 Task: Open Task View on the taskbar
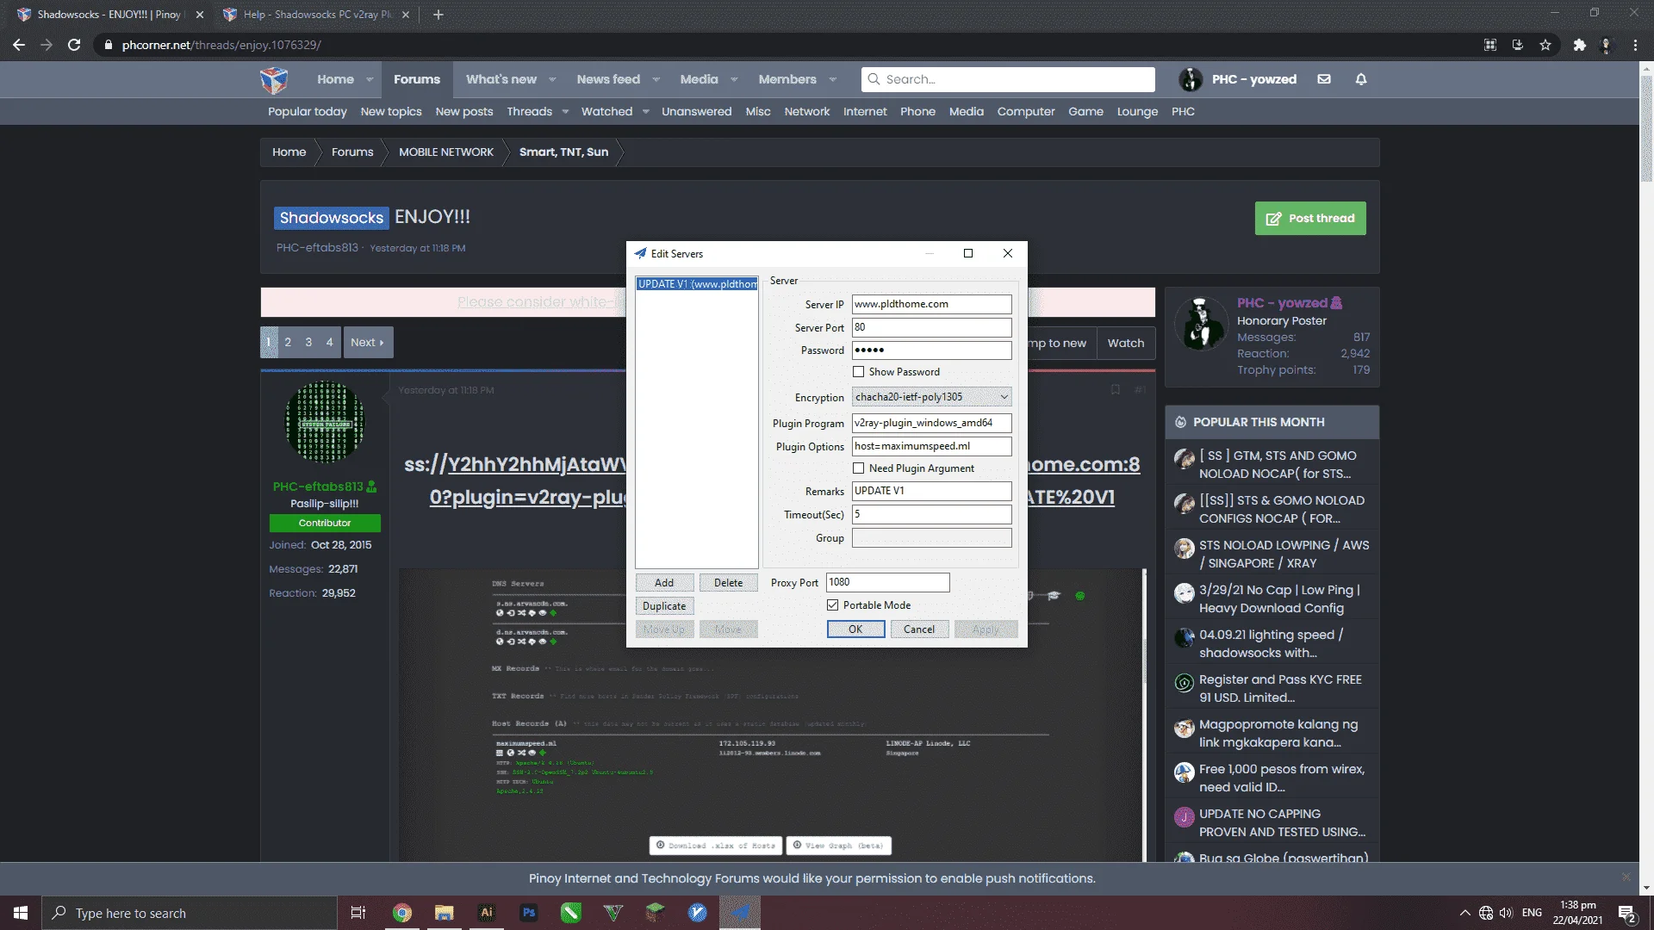click(358, 913)
